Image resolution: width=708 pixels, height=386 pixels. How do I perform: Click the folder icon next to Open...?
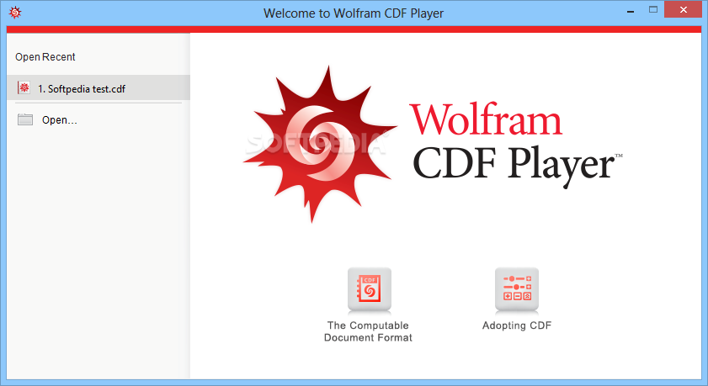click(x=25, y=119)
